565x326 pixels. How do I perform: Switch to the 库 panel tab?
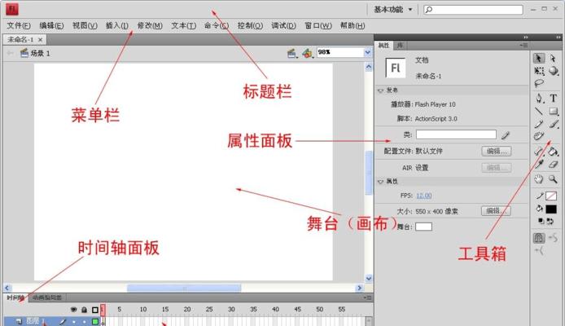pos(400,46)
